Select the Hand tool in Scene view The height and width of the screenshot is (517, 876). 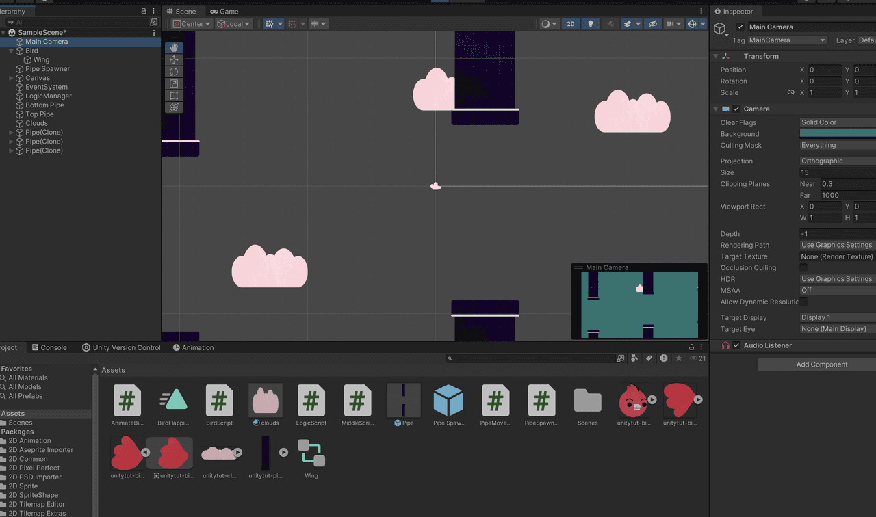pyautogui.click(x=174, y=48)
